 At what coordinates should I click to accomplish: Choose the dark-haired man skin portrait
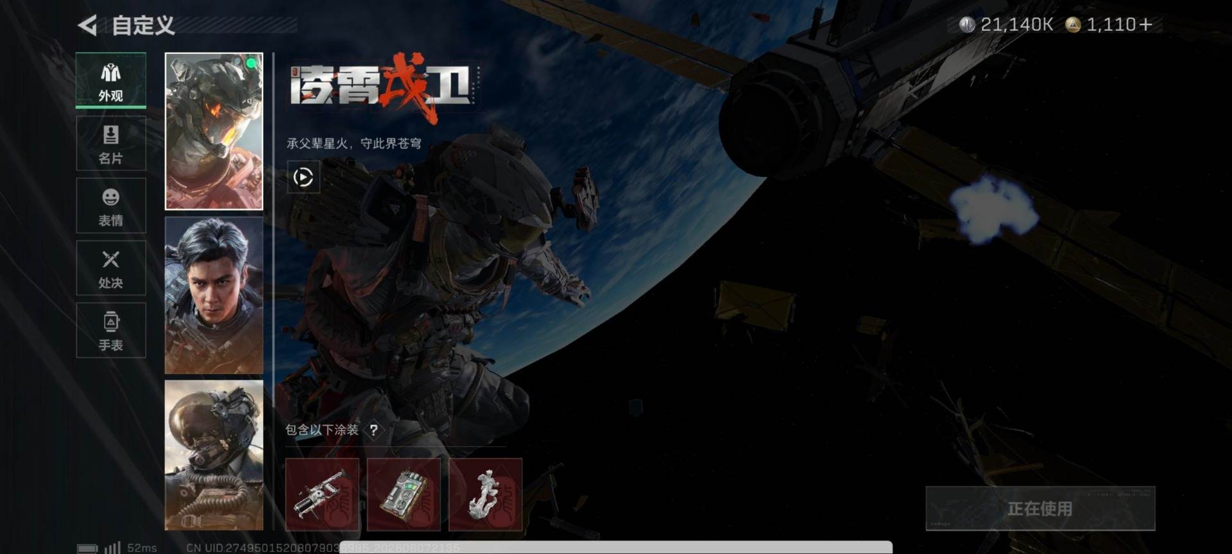click(x=214, y=295)
